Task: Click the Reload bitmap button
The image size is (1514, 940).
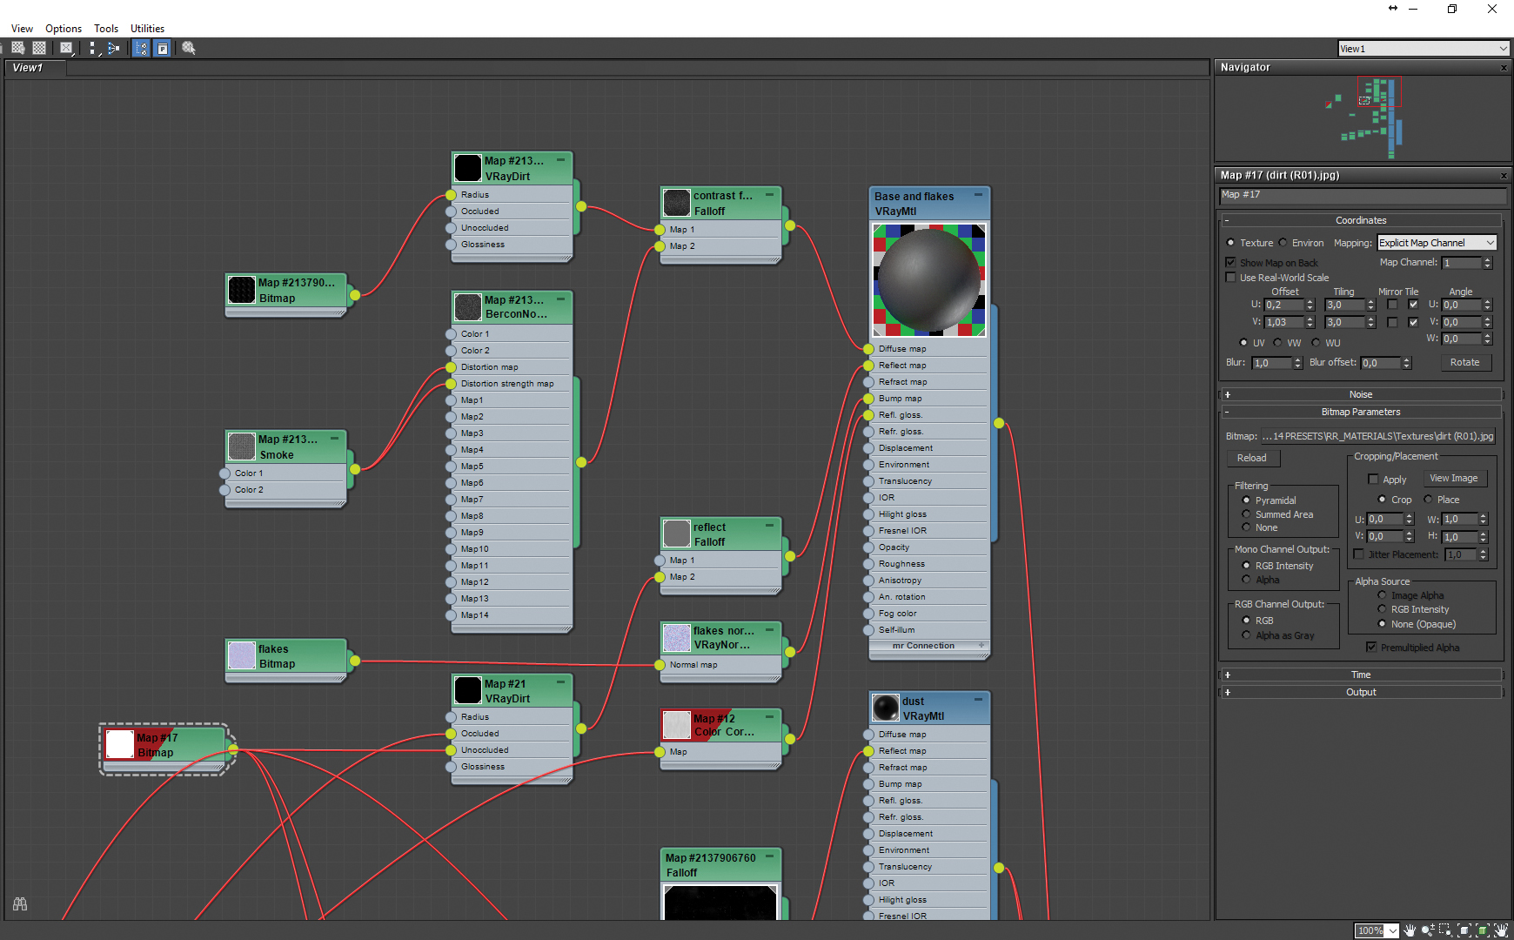Action: [1252, 458]
